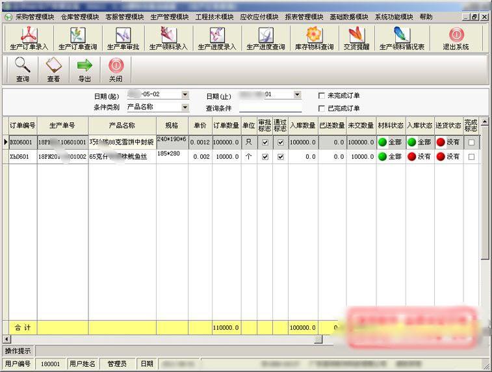Click the 订单编号 column header
Image resolution: width=492 pixels, height=372 pixels.
pyautogui.click(x=23, y=126)
